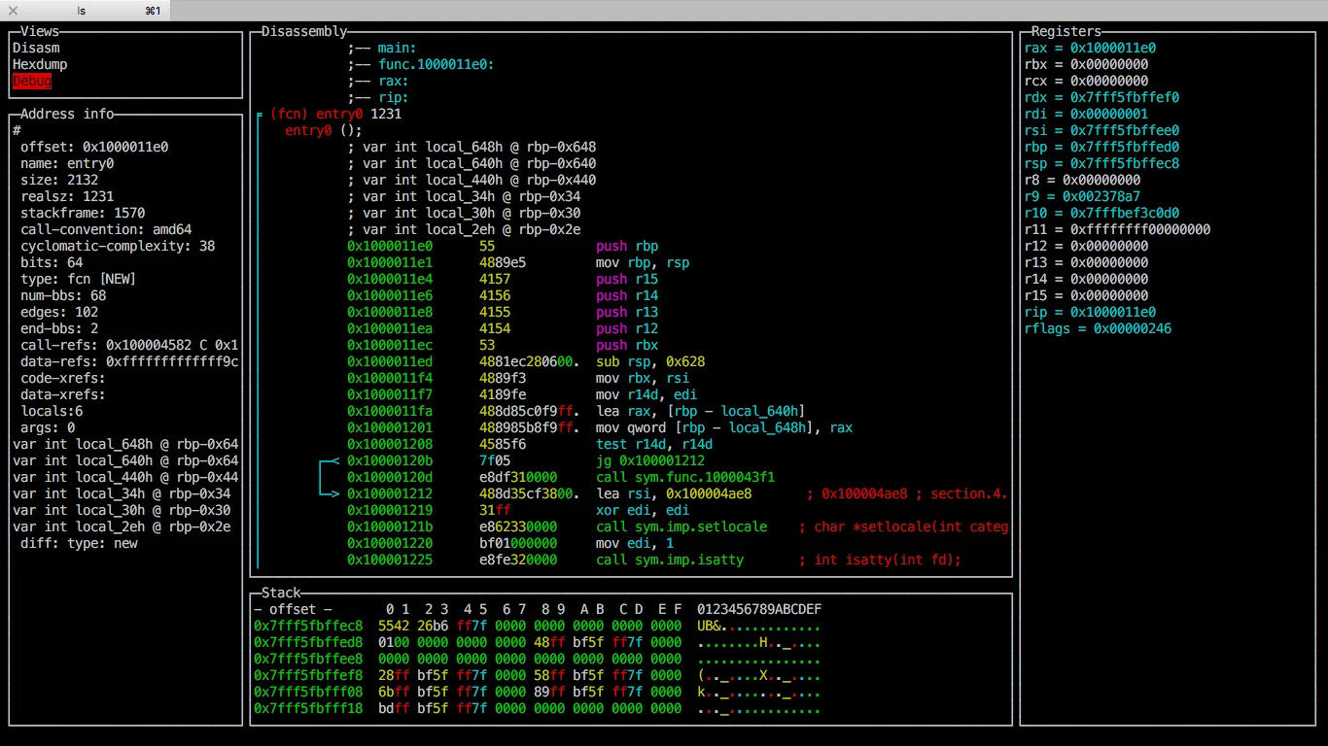The width and height of the screenshot is (1328, 746).
Task: Select stack row 0x7fff5fbfff18
Action: 538,708
